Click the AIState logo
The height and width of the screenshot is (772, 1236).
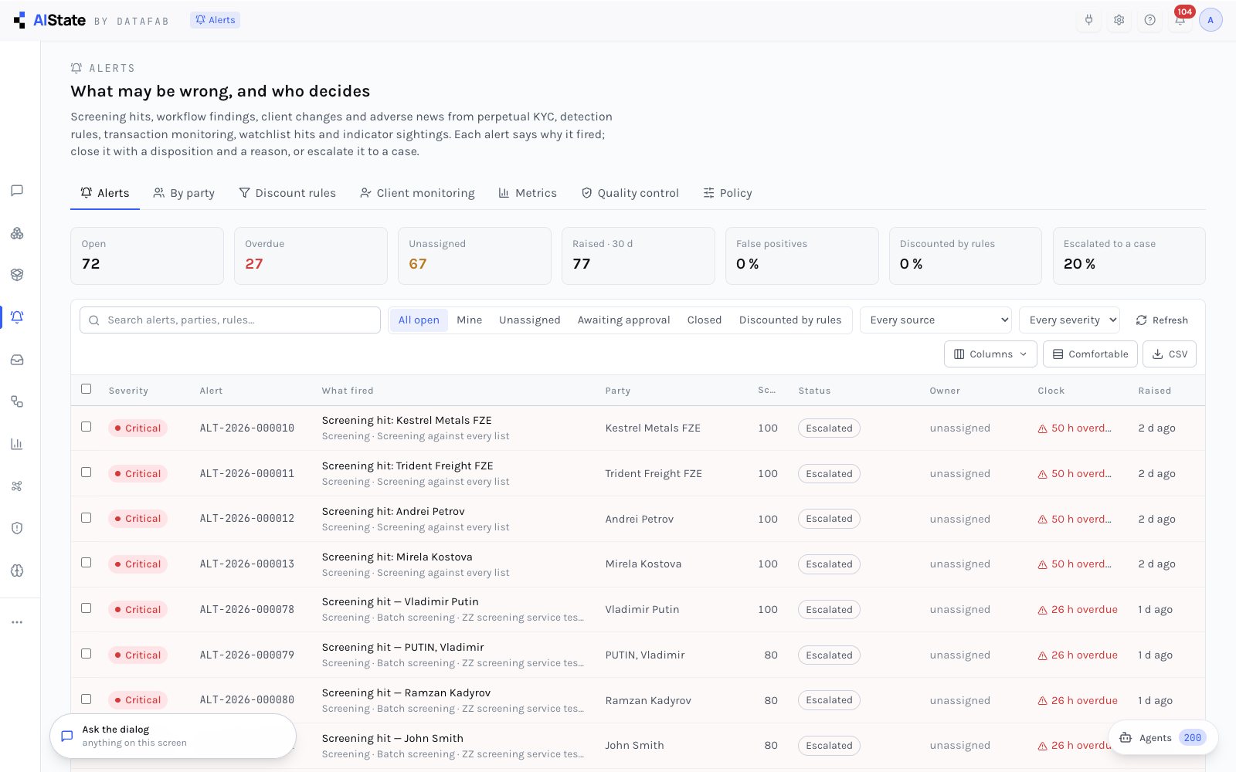(49, 20)
